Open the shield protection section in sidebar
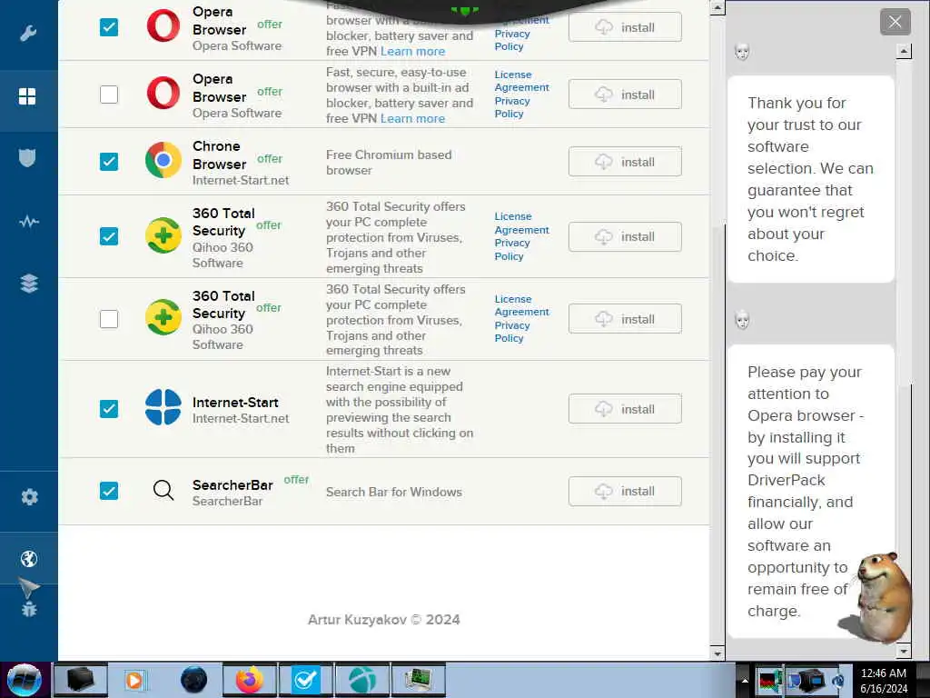Viewport: 930px width, 698px height. point(28,158)
